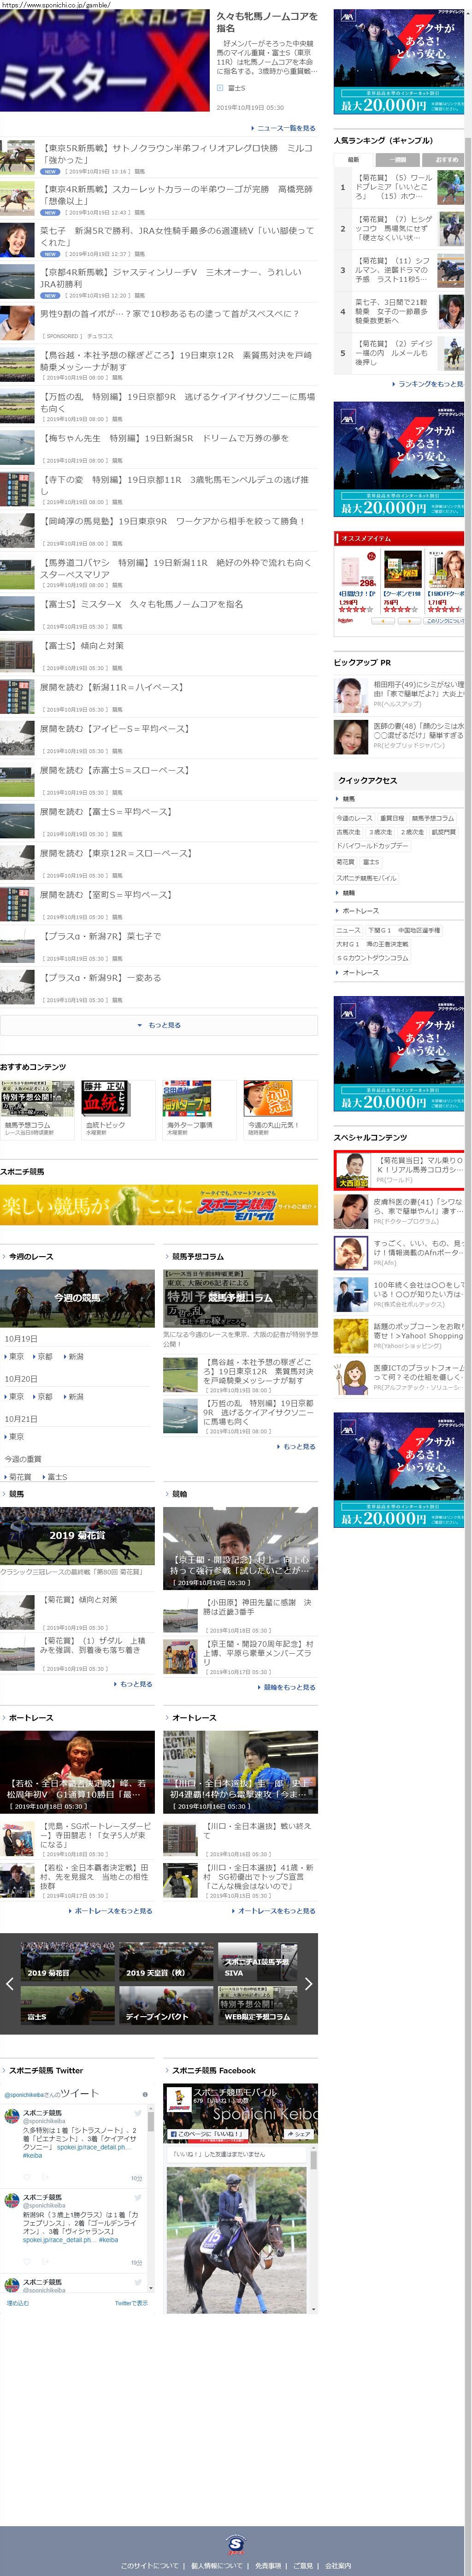472x2576 pixels.
Task: Open ランキングをもっと見る link
Action: tap(429, 383)
